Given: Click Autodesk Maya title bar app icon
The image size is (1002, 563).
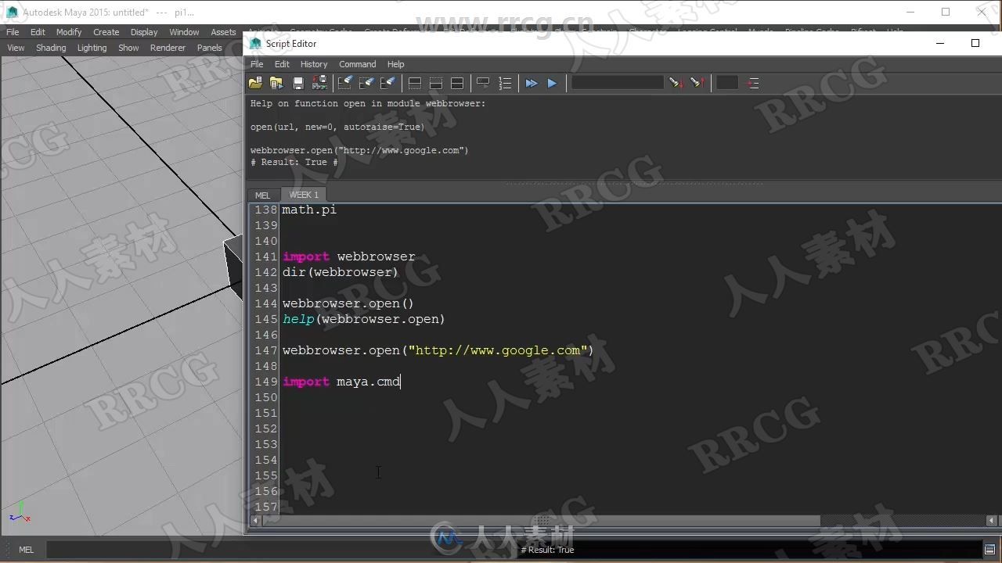Looking at the screenshot, I should coord(12,12).
